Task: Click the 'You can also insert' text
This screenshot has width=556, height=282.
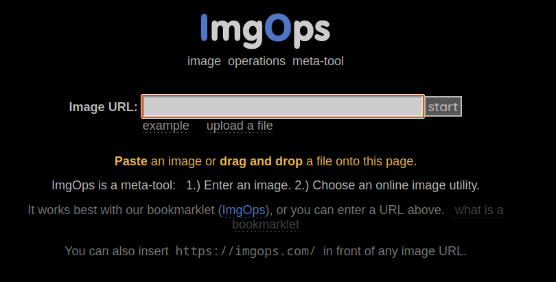Action: tap(117, 251)
